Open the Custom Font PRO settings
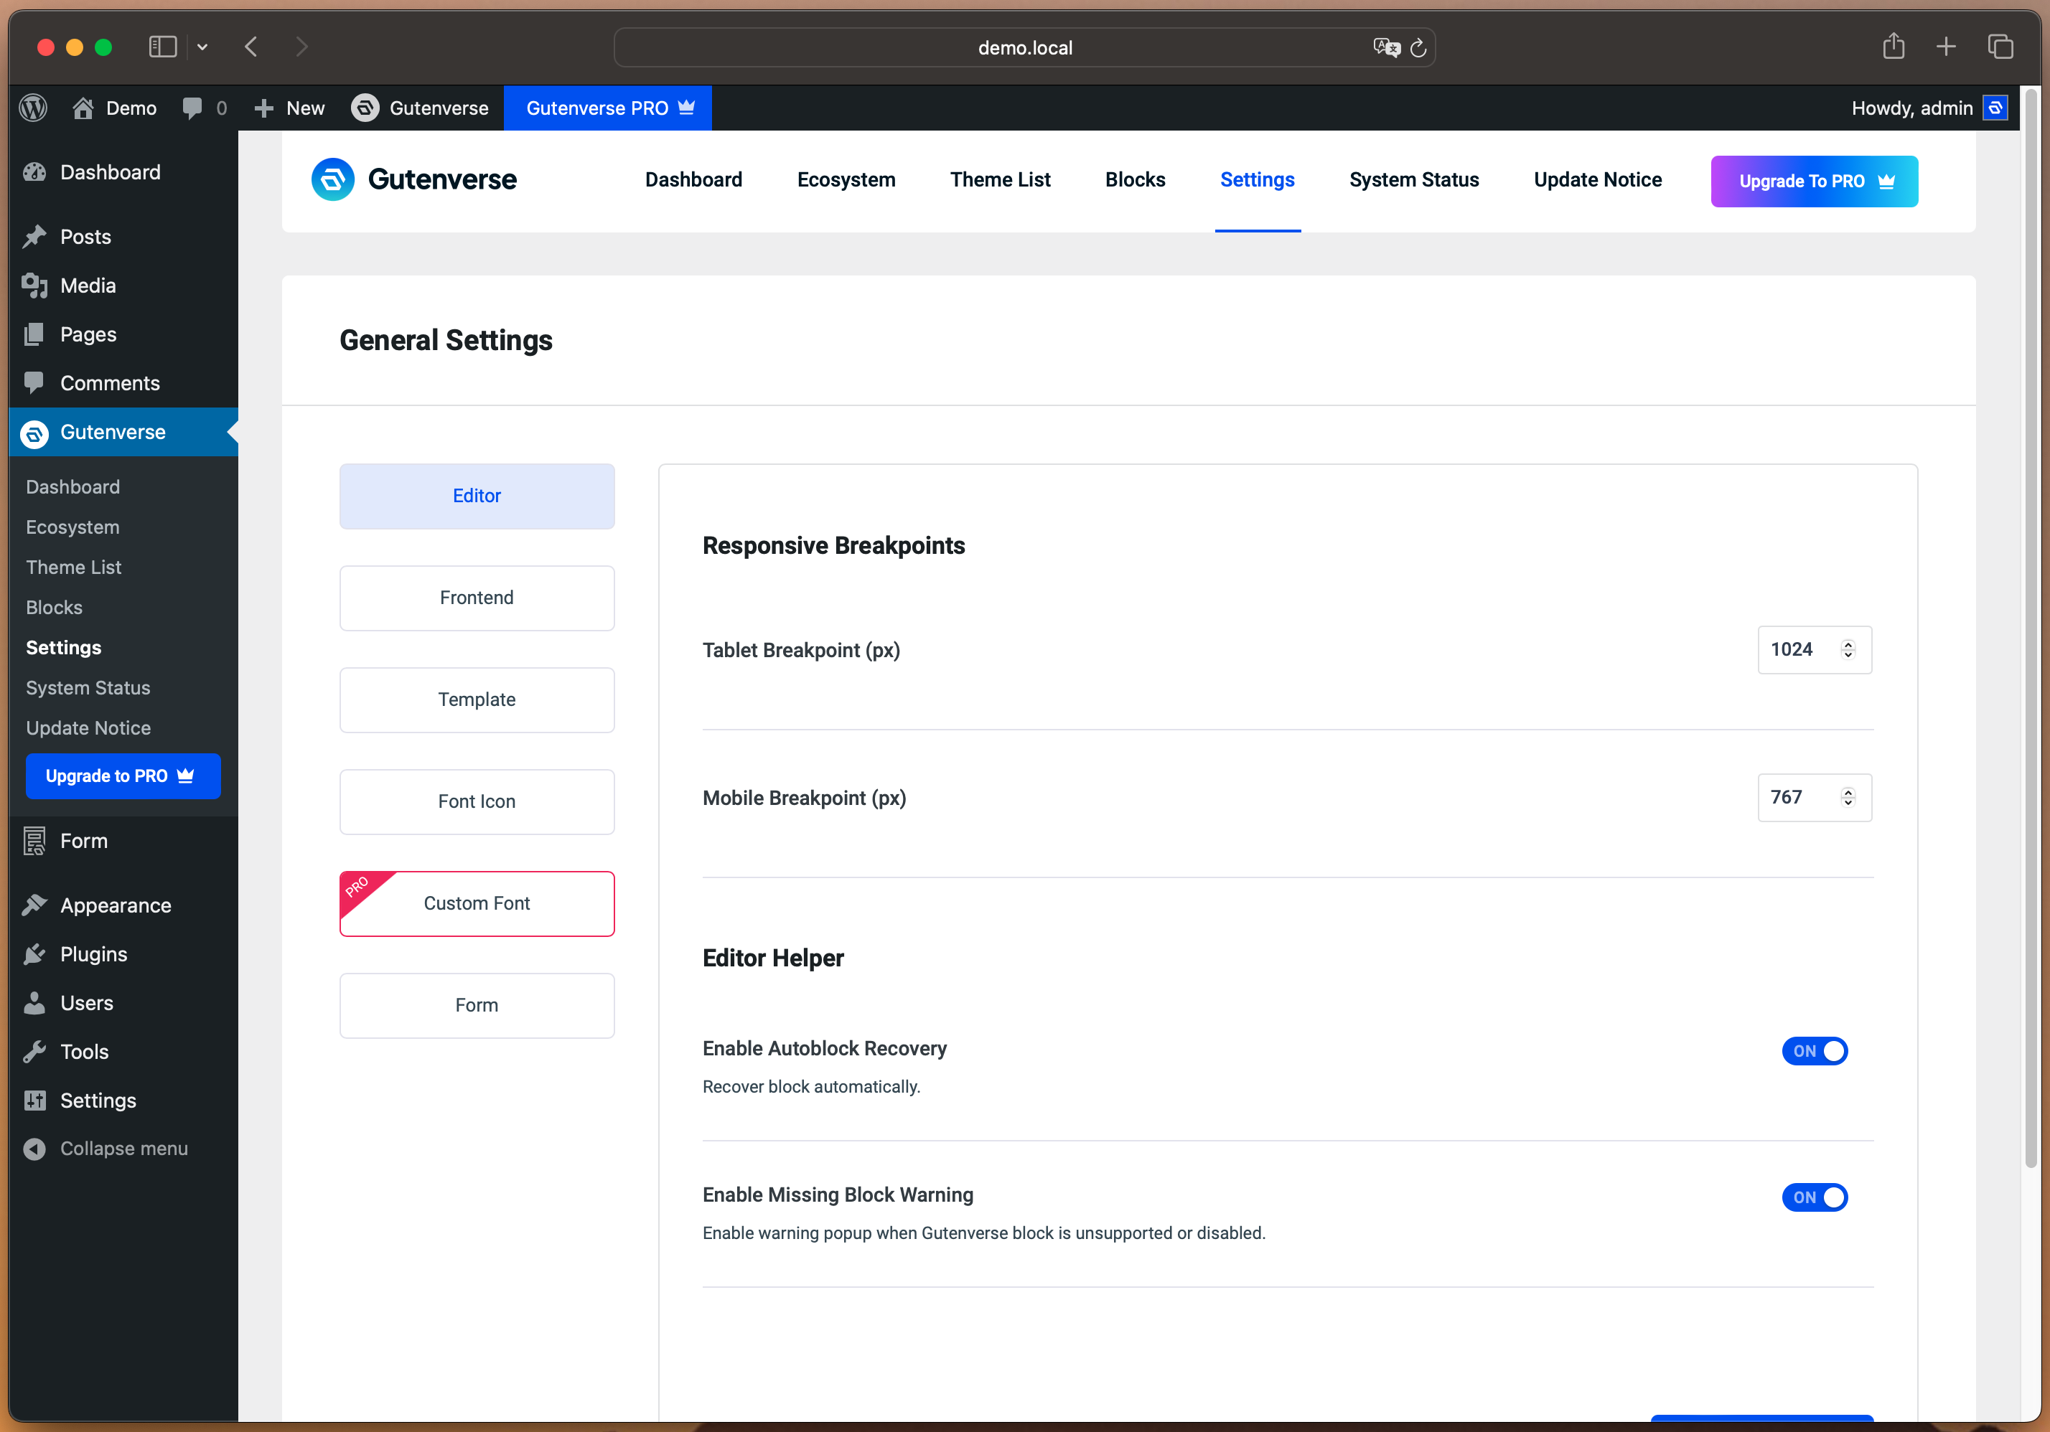Viewport: 2050px width, 1432px height. 477,904
